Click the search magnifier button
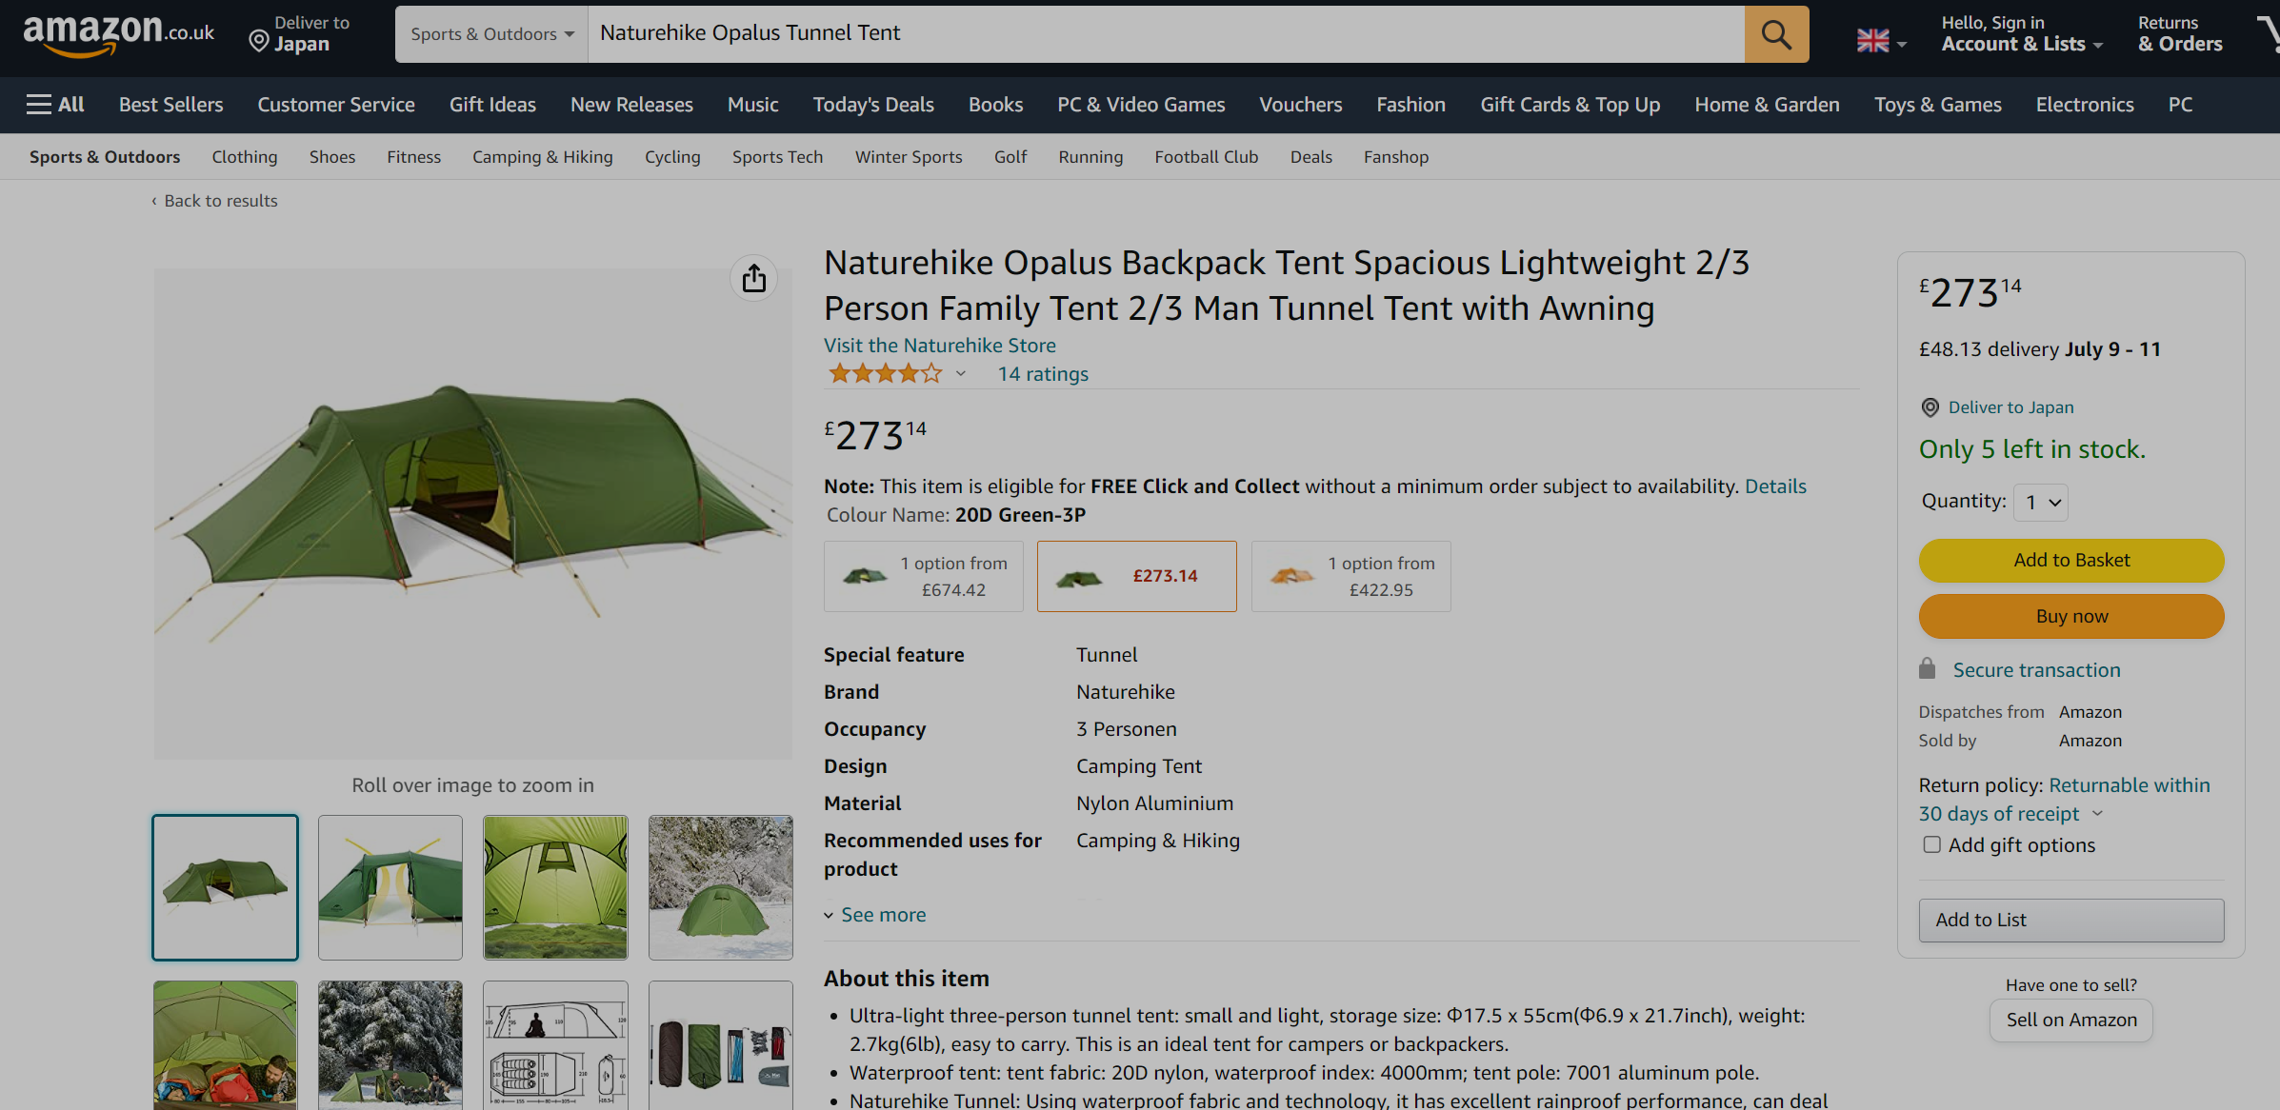The height and width of the screenshot is (1110, 2280). pyautogui.click(x=1775, y=34)
